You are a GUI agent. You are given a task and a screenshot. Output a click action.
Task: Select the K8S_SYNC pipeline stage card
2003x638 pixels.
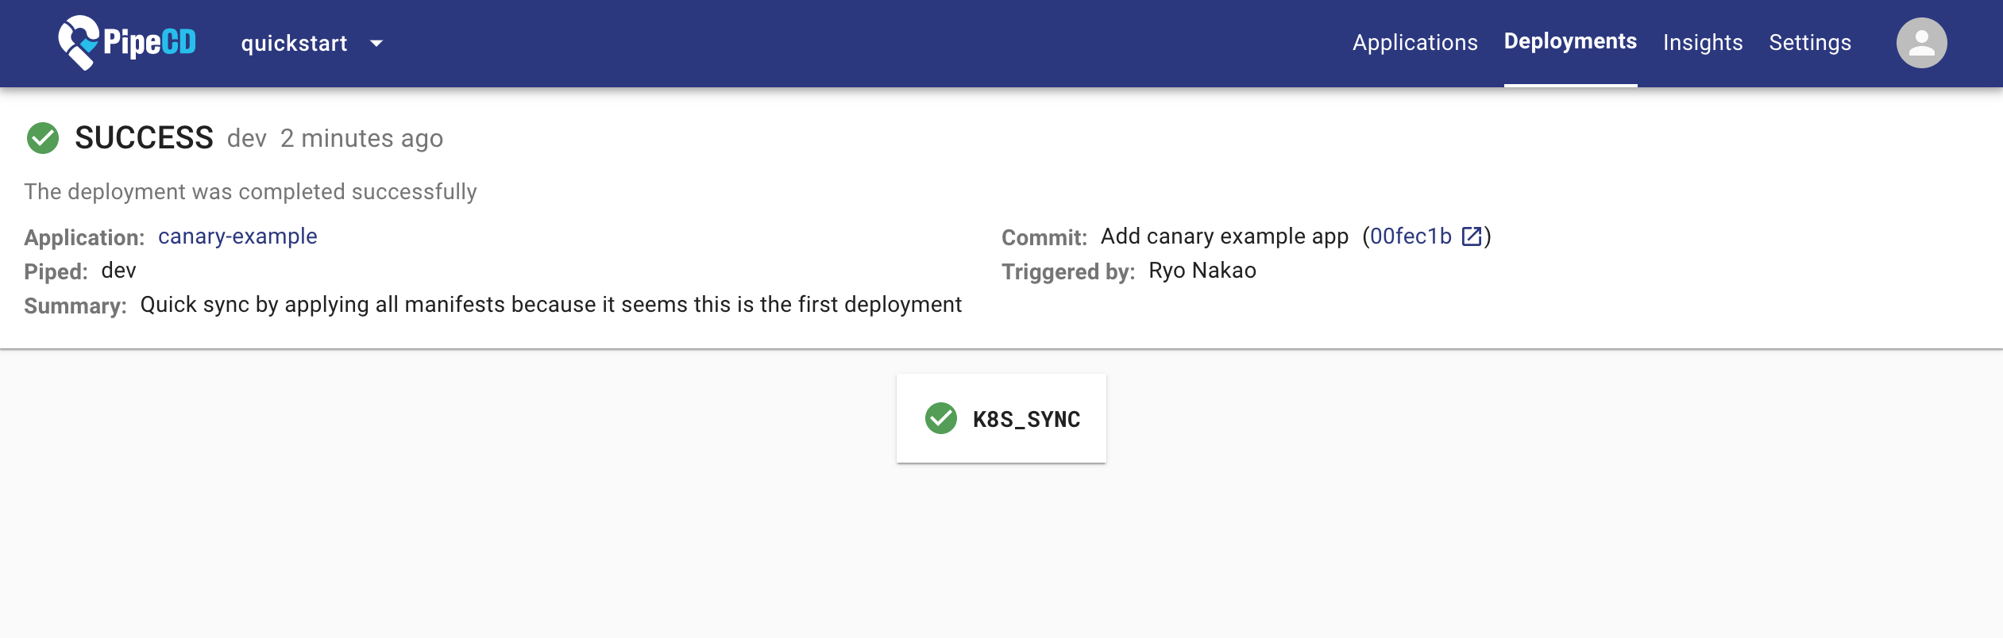pos(1001,418)
